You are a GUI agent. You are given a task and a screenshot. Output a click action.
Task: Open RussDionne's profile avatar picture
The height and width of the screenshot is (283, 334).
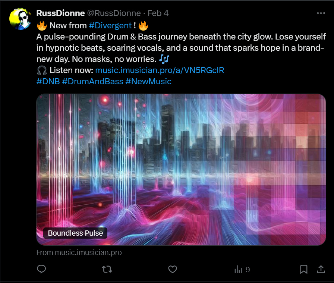[20, 19]
